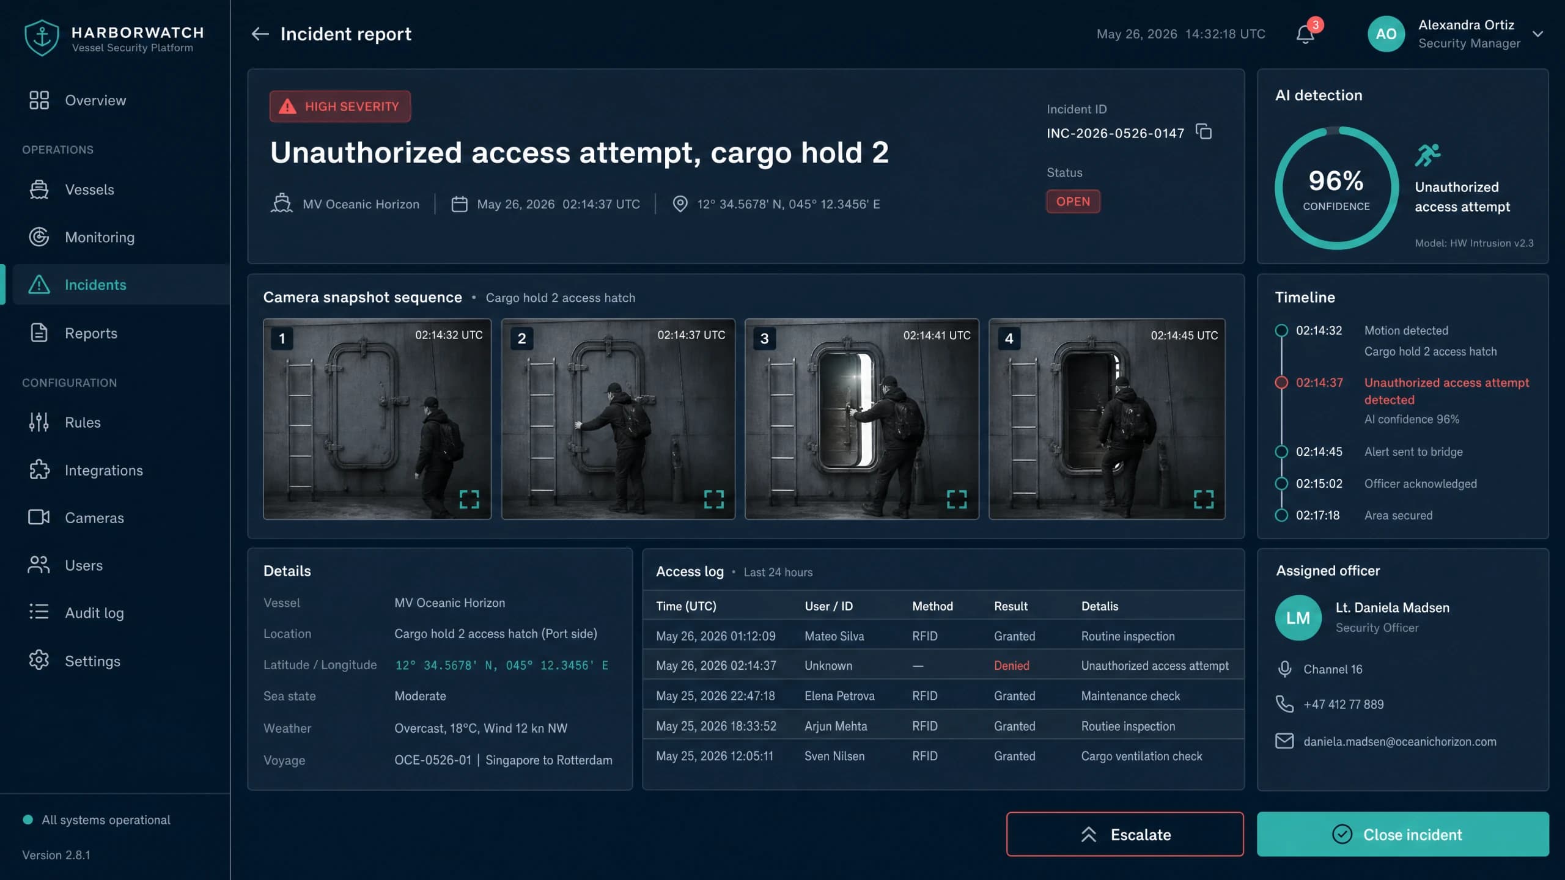1565x880 pixels.
Task: Click the calendar icon beside incident date
Action: [459, 204]
